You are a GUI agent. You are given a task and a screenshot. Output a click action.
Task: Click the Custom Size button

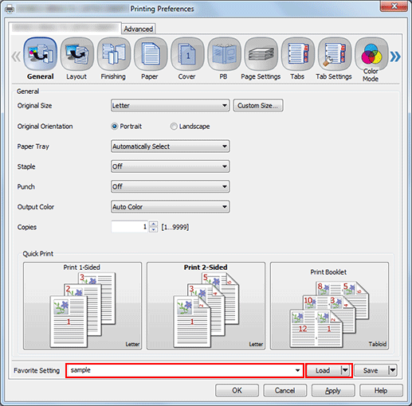click(258, 106)
